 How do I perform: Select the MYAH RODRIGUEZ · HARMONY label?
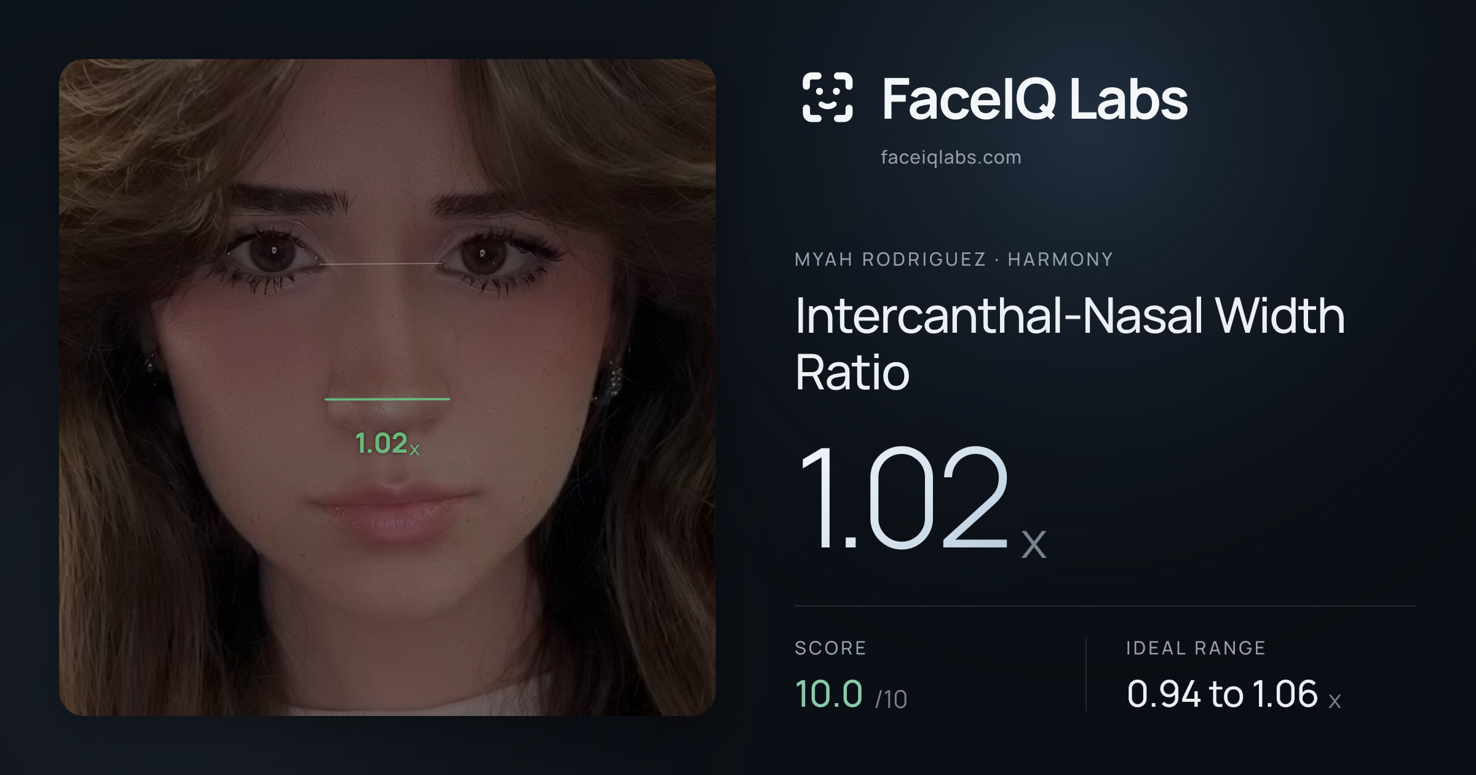tap(954, 259)
